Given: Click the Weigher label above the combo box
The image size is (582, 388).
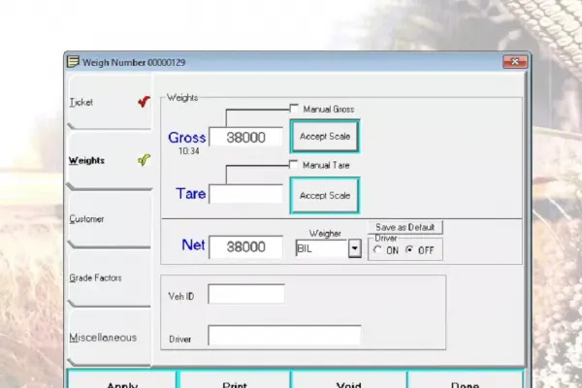Looking at the screenshot, I should (325, 234).
